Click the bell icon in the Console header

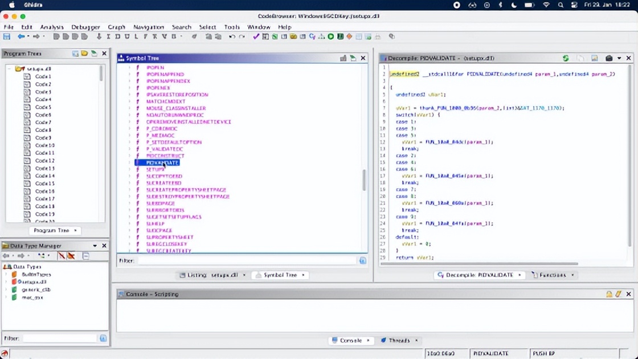point(609,294)
